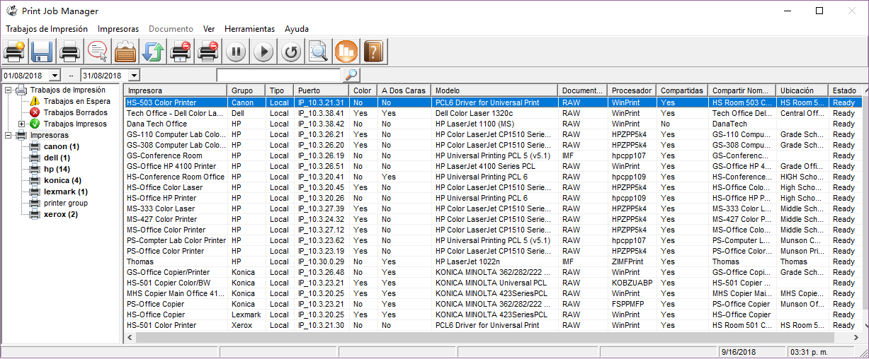The width and height of the screenshot is (869, 359).
Task: Click the circular restart arrow toolbar button
Action: pos(291,52)
